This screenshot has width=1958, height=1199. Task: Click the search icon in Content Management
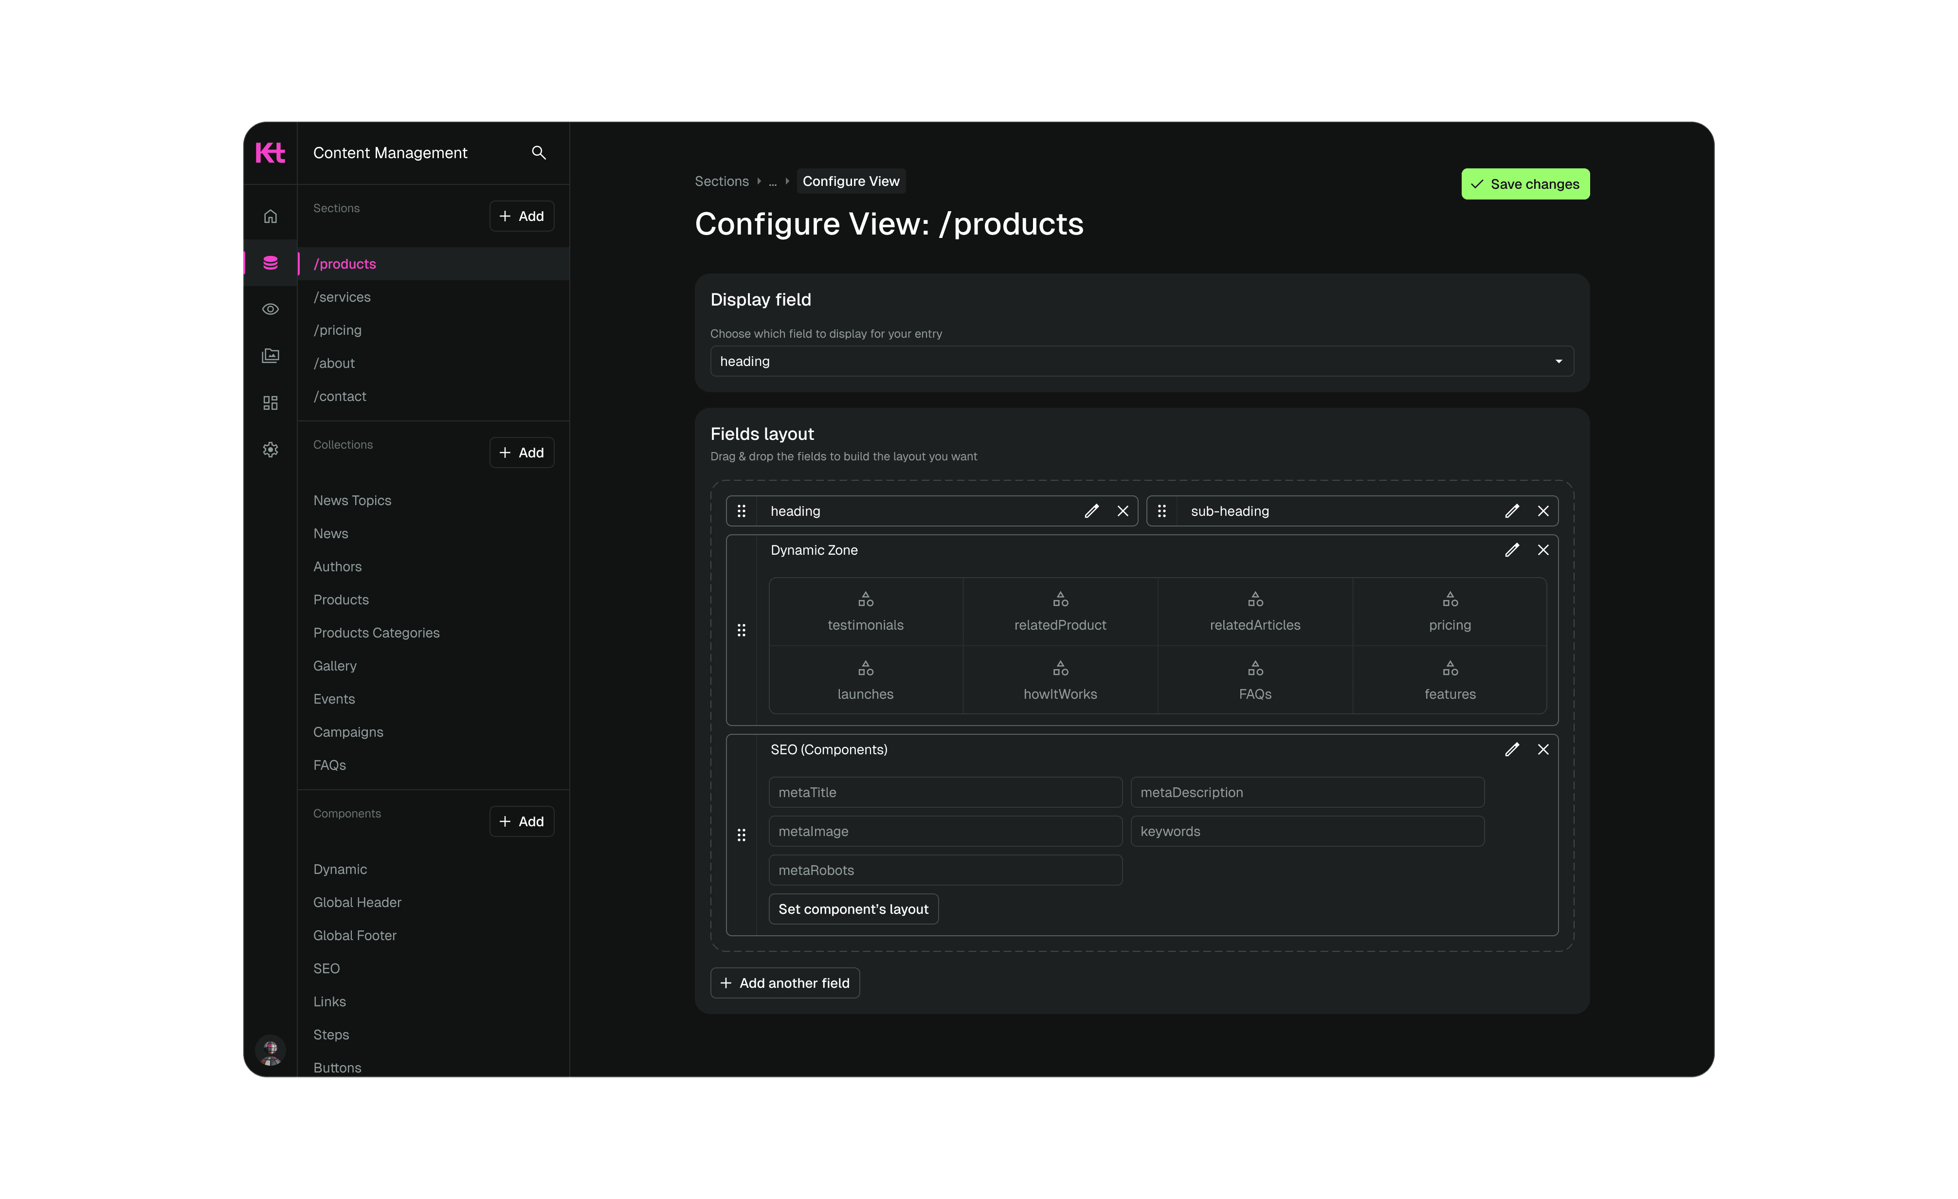pos(539,153)
